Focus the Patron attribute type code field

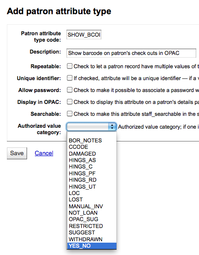click(84, 34)
